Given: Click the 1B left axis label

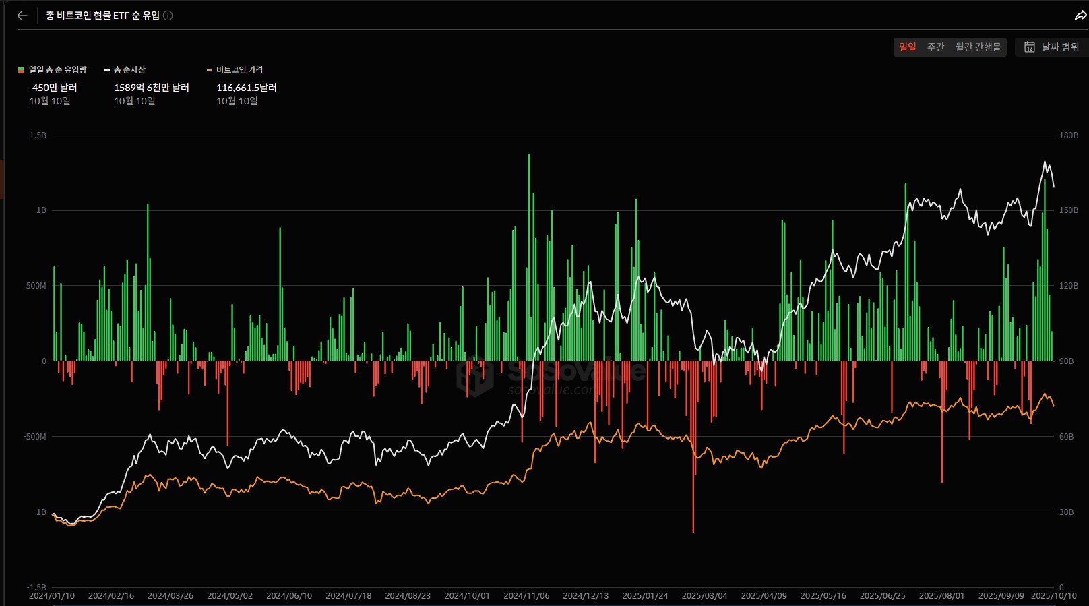Looking at the screenshot, I should click(42, 210).
